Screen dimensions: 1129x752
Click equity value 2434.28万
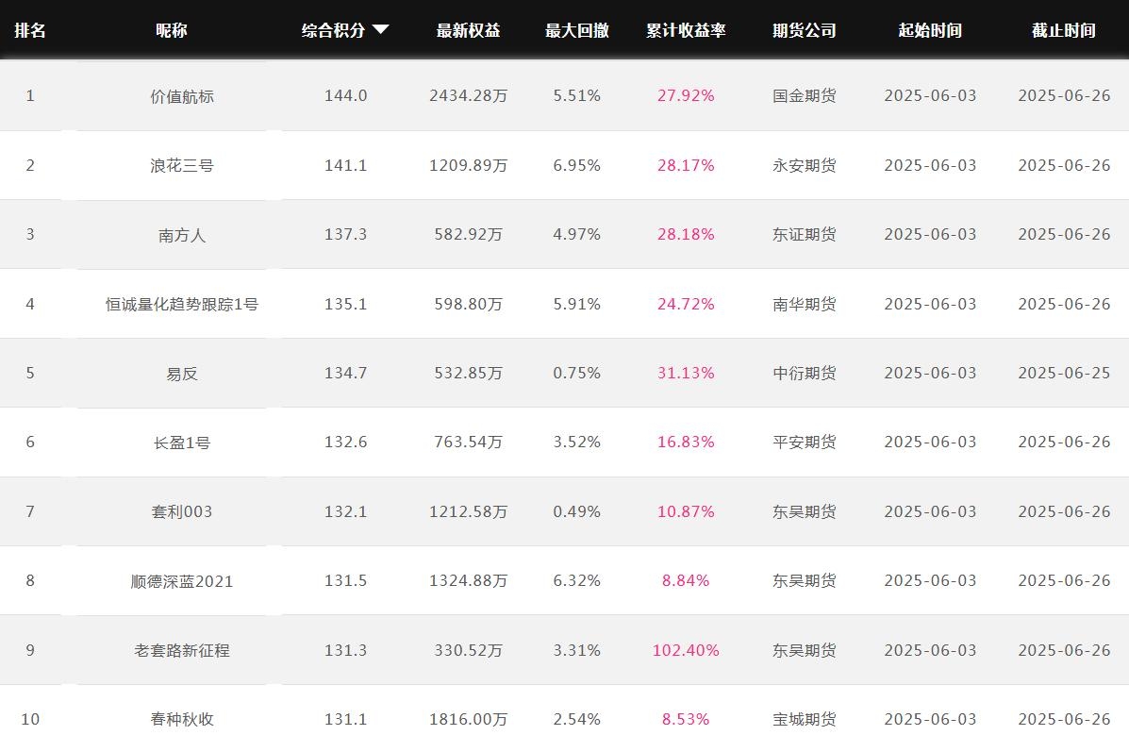click(x=468, y=96)
